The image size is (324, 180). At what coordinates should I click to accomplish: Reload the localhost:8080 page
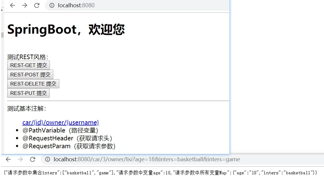click(x=37, y=5)
